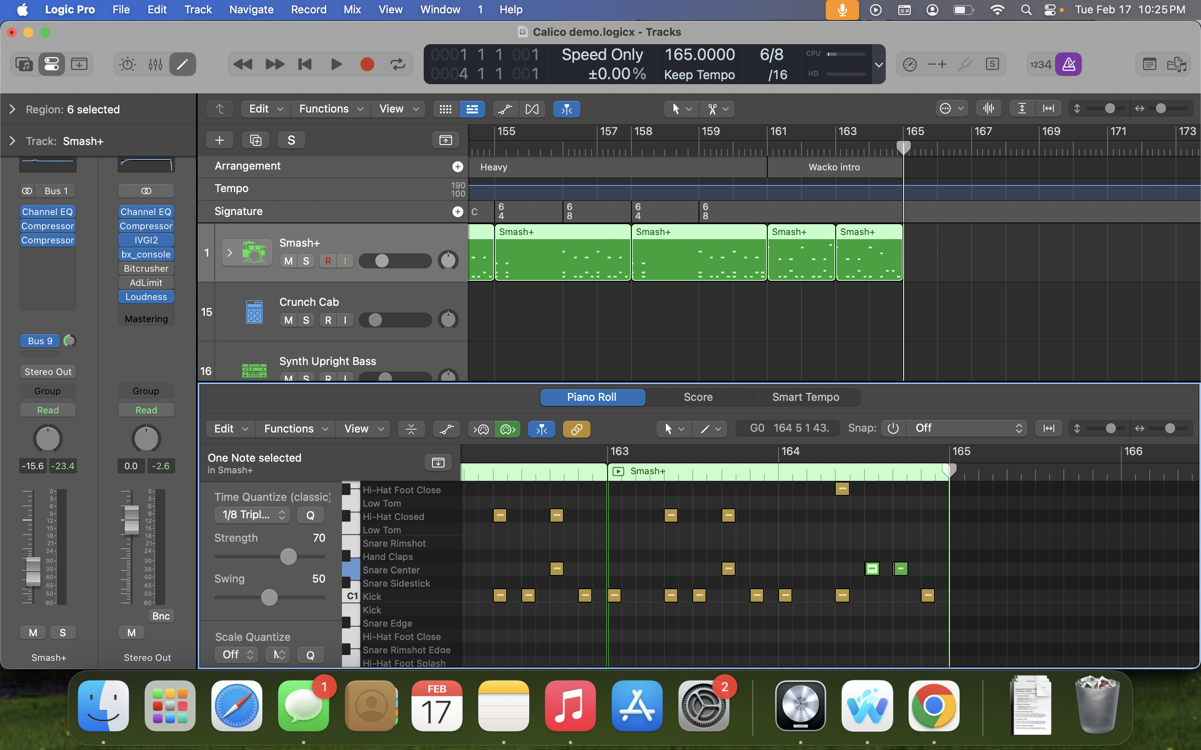The image size is (1201, 750).
Task: Click the Bnc bounce button
Action: (x=161, y=616)
